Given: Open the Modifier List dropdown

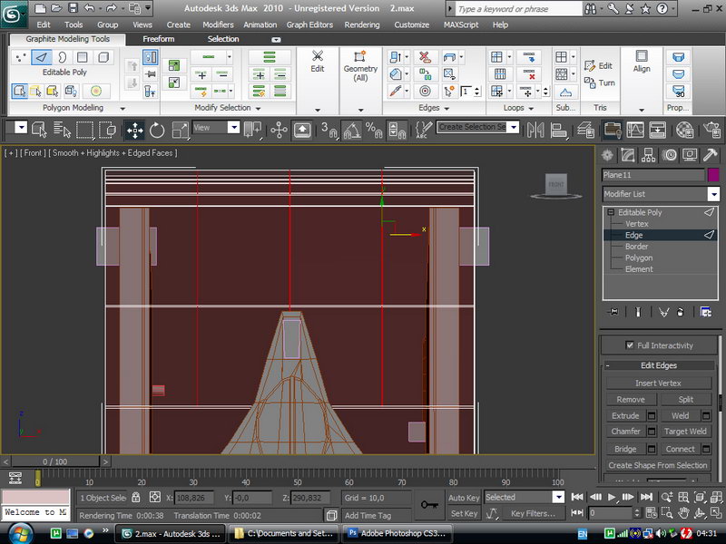Looking at the screenshot, I should point(713,194).
